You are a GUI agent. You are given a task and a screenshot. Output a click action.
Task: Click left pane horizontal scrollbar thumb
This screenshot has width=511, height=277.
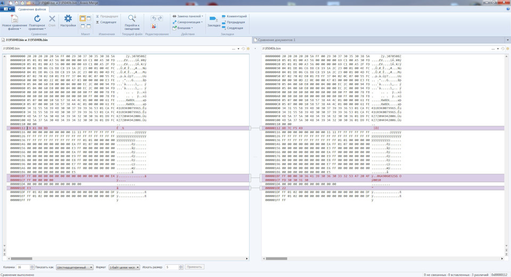[x=22, y=259]
